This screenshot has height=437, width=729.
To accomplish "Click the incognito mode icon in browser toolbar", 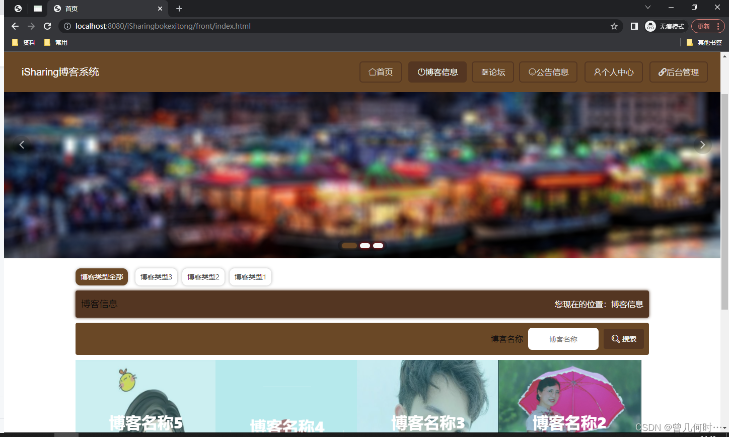I will pos(650,26).
